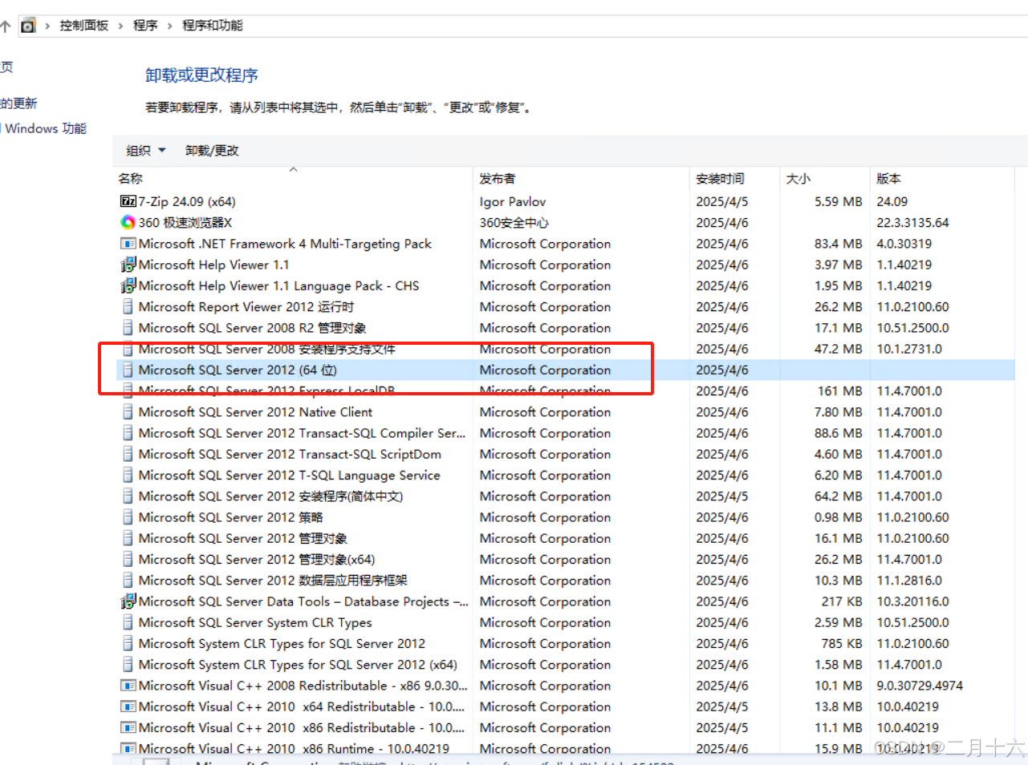Click the System CLR Types SQL Server 2012 (x64) icon

[128, 665]
